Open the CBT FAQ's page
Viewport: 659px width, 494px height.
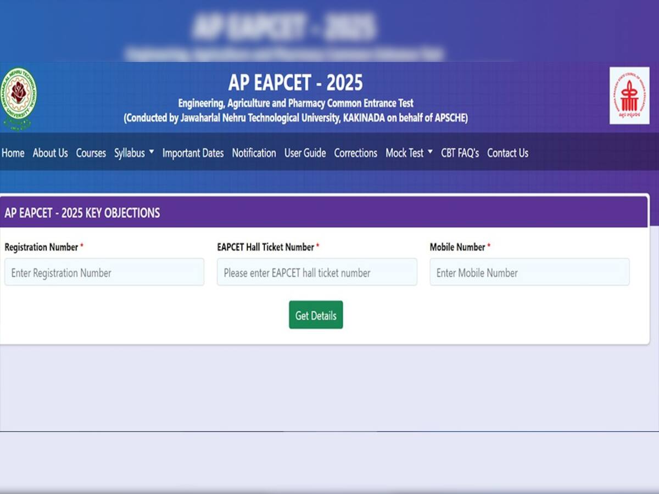(461, 153)
